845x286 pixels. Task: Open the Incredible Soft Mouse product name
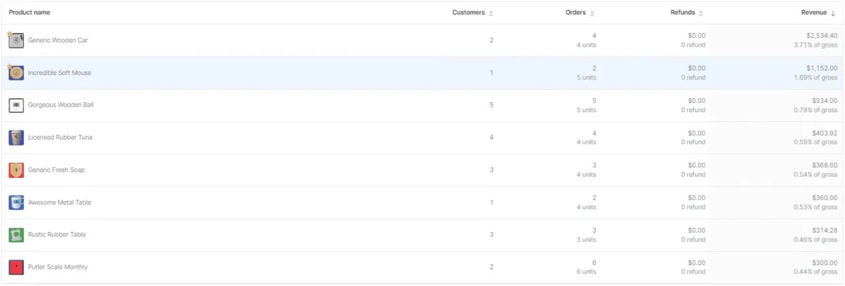pyautogui.click(x=59, y=72)
